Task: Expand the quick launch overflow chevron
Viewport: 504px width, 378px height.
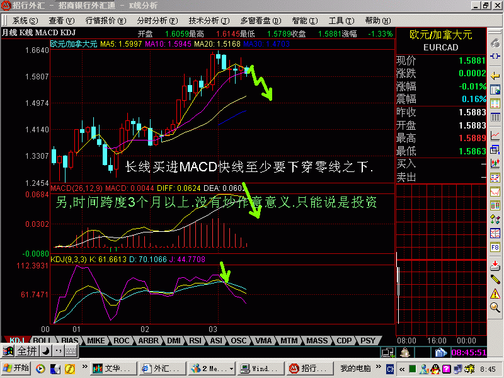Action: click(84, 366)
